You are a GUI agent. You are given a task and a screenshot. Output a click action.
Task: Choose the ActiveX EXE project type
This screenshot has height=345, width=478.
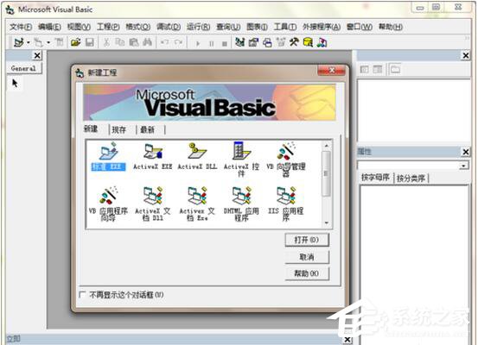tap(153, 157)
